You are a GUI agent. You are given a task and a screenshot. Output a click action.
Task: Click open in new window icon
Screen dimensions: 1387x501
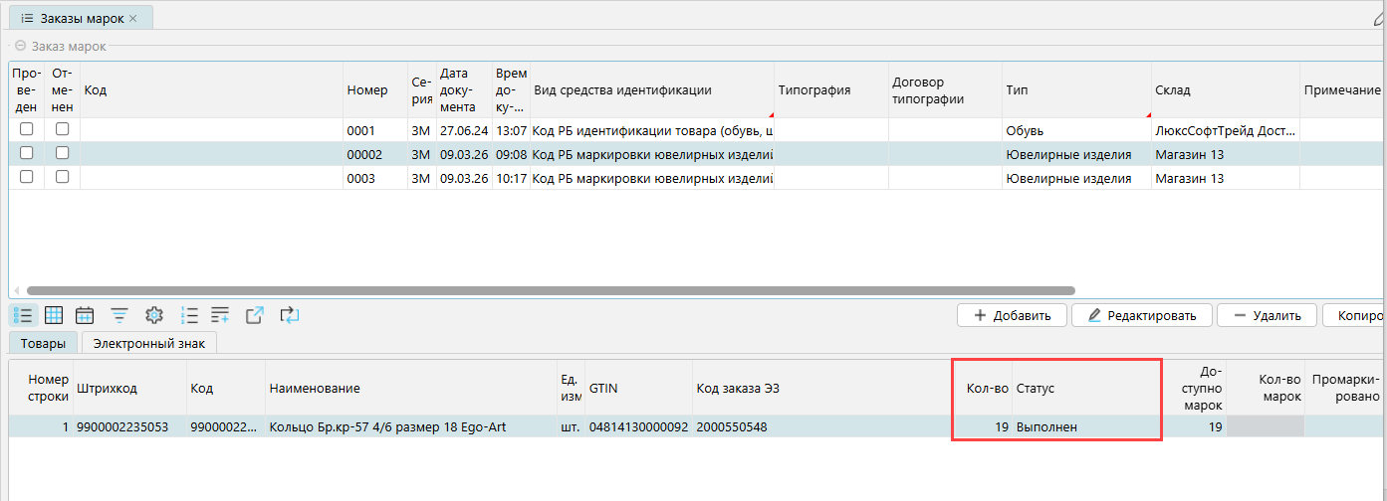[254, 315]
